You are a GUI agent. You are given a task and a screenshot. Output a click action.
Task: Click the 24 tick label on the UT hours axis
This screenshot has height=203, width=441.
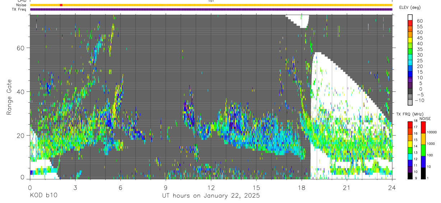392,188
